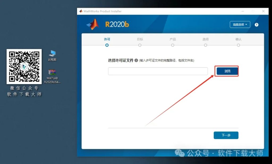Click the MathWorks installer icon in title bar
272x164 pixels.
[x=80, y=11]
